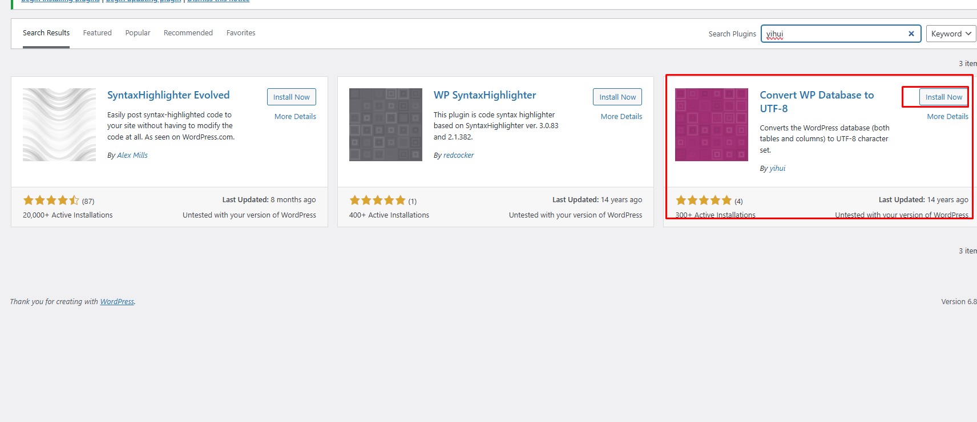Click WP SyntaxHighlighter gray plugin icon

385,125
